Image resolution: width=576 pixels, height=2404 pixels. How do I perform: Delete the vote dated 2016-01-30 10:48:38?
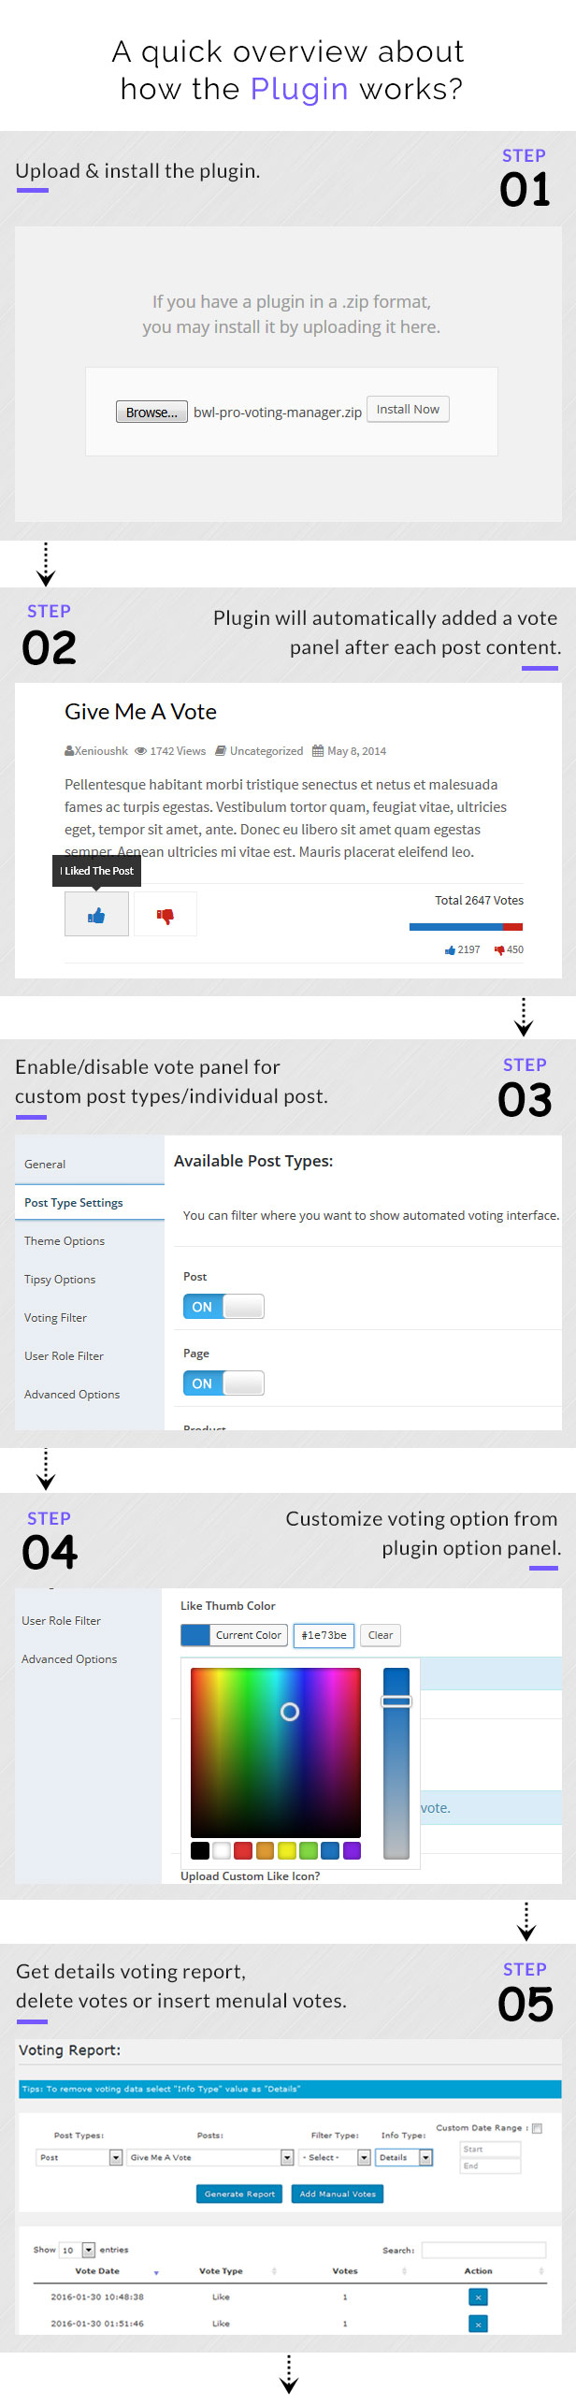[478, 2296]
